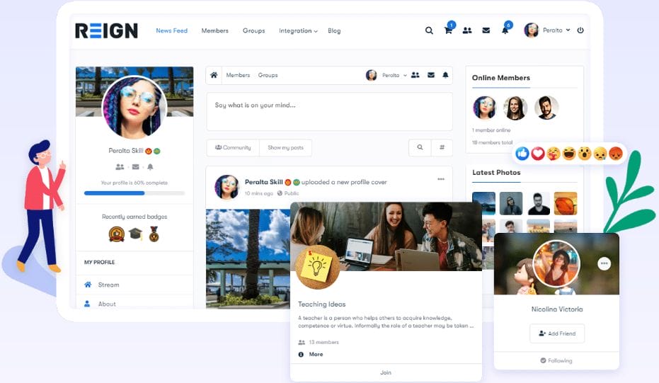Open the Members menu in top navigation

coord(214,30)
